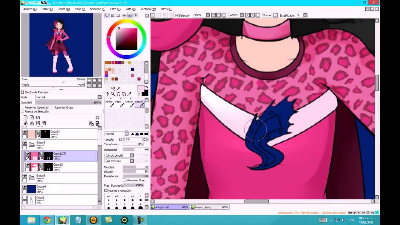Switch to the shezow.sai document tab

[x=170, y=207]
